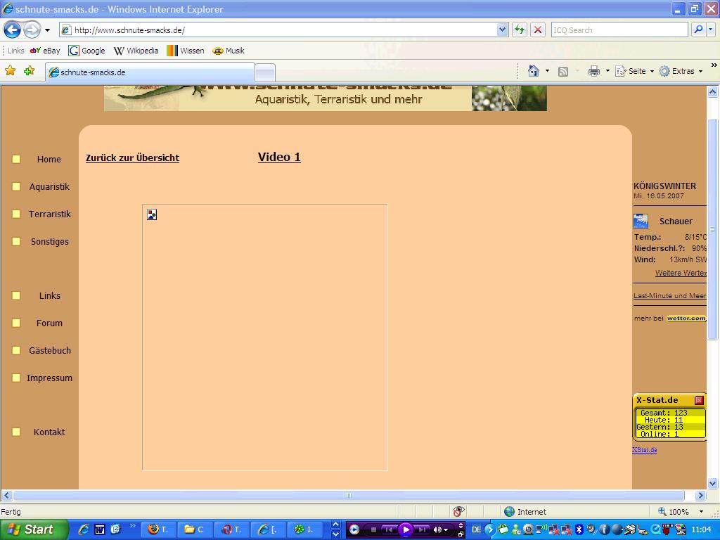This screenshot has height=540, width=720.
Task: Click the broken image placeholder in video box
Action: pyautogui.click(x=152, y=214)
